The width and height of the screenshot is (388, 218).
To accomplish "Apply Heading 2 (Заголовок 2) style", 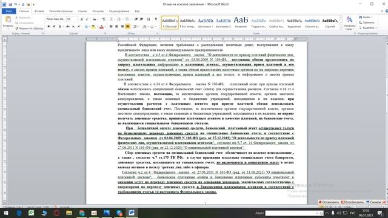I will pyautogui.click(x=223, y=22).
